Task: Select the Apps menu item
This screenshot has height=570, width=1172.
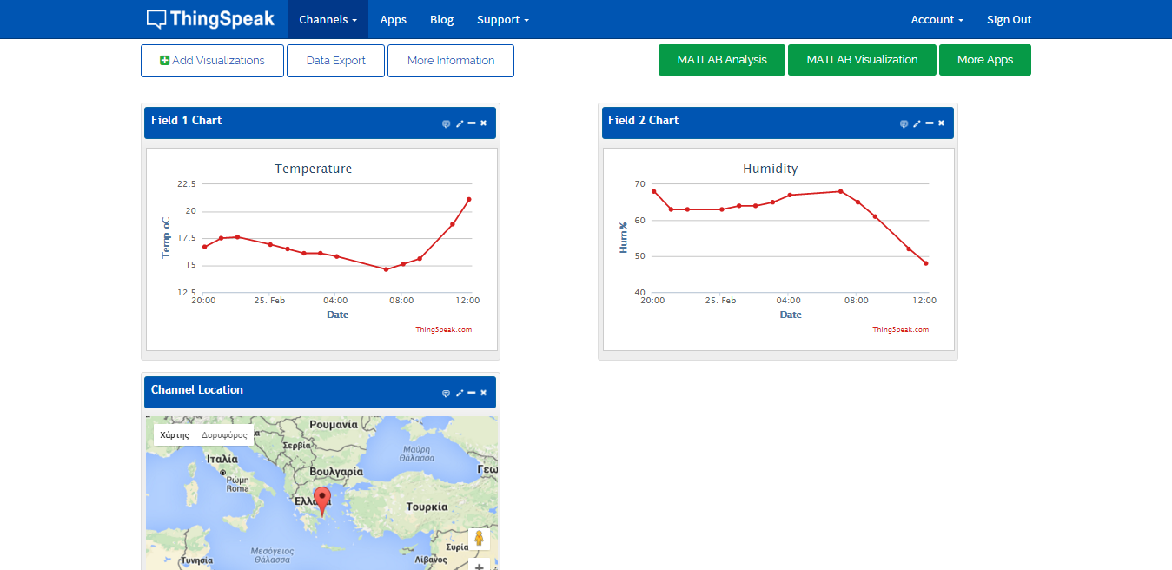Action: pos(394,19)
